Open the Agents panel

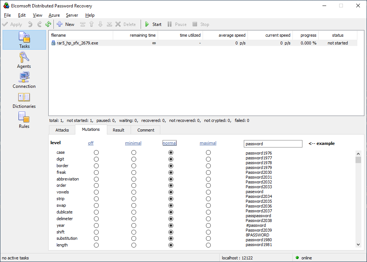pyautogui.click(x=24, y=60)
